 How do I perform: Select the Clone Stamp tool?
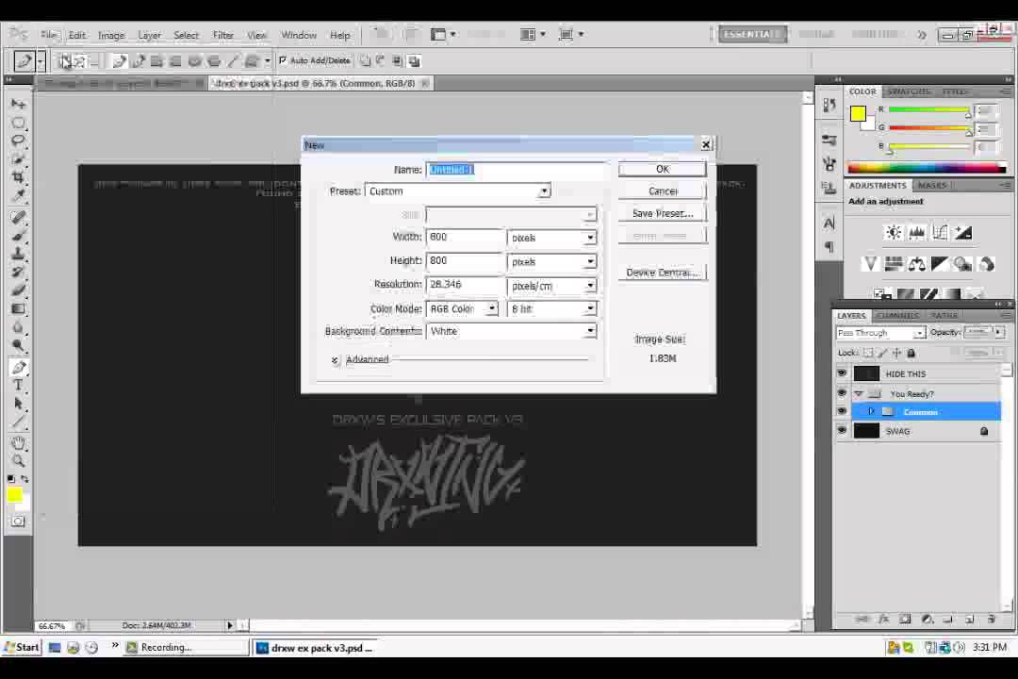pyautogui.click(x=18, y=254)
